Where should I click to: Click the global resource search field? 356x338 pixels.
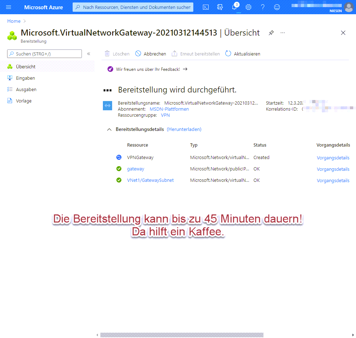point(133,7)
